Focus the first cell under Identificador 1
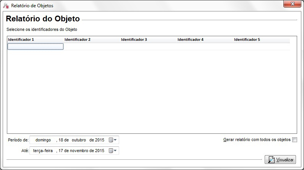The image size is (304, 170). tap(36, 47)
